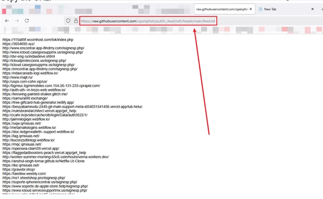Select the https://3654695.xyz/ line
This screenshot has width=323, height=199.
(x=19, y=44)
